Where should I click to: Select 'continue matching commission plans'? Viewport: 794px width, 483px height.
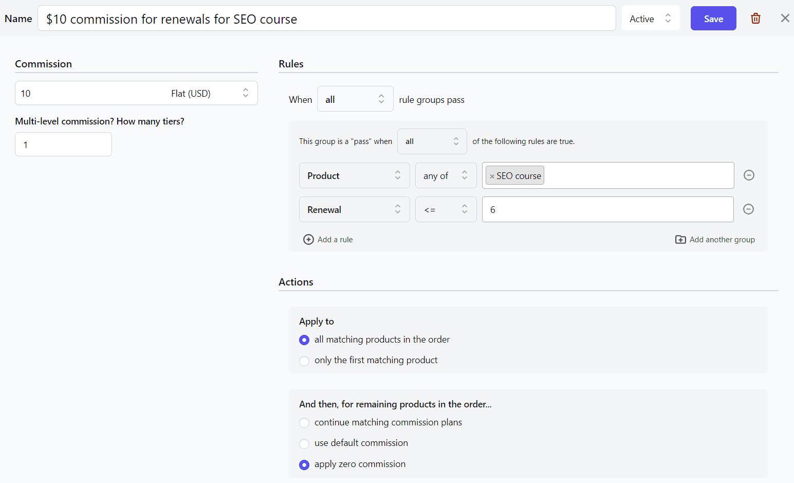304,423
